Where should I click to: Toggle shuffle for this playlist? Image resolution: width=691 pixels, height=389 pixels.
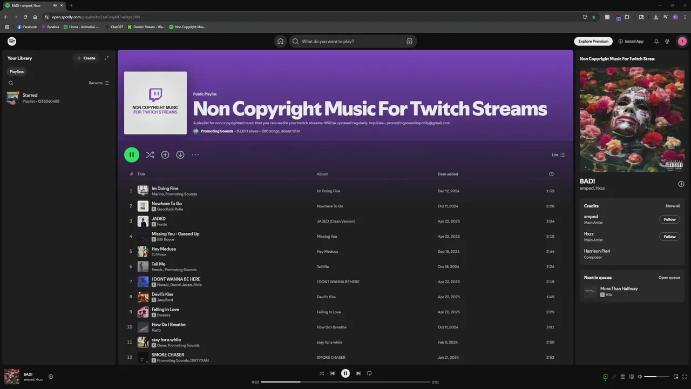[150, 155]
